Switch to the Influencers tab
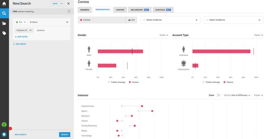Image resolution: width=266 pixels, height=139 pixels. pos(140,10)
